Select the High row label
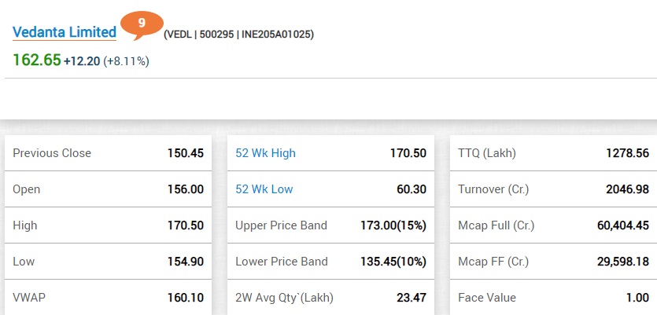 (x=24, y=225)
